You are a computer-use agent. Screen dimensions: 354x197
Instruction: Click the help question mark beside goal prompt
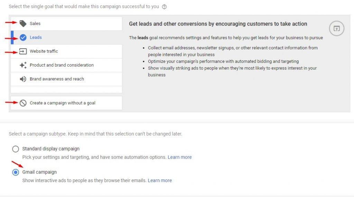click(164, 7)
